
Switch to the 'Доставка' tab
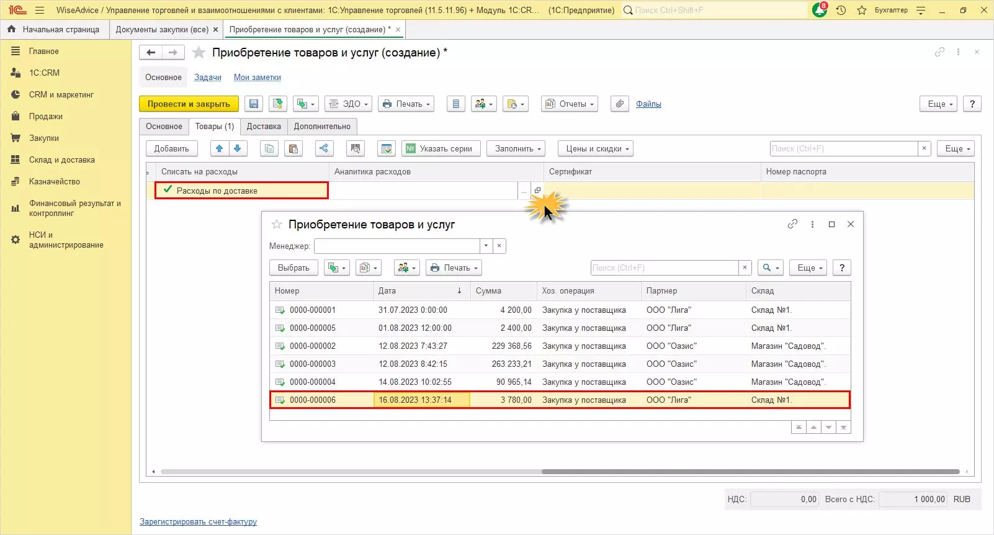[x=264, y=127]
